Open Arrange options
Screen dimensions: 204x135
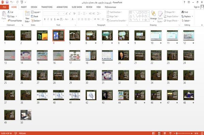[153, 17]
